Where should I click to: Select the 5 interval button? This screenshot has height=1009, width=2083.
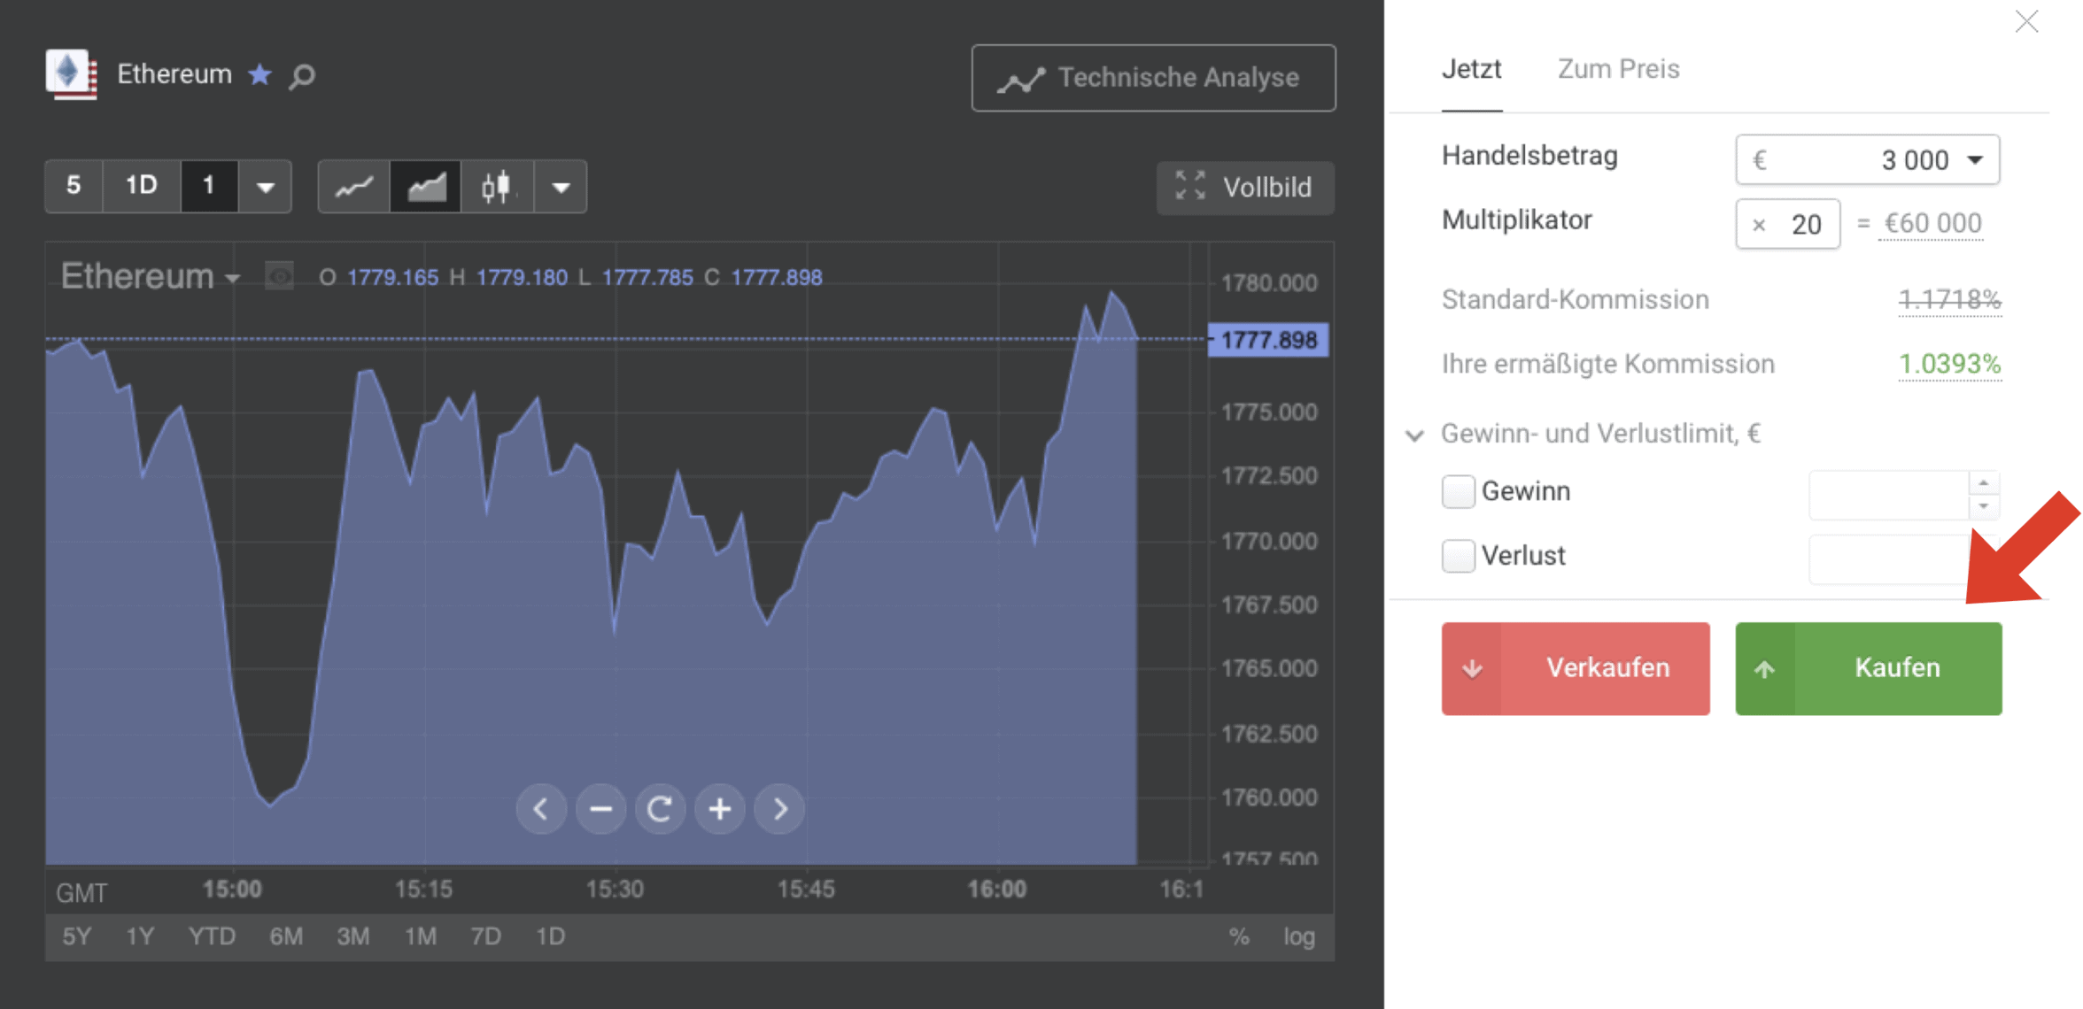tap(74, 186)
